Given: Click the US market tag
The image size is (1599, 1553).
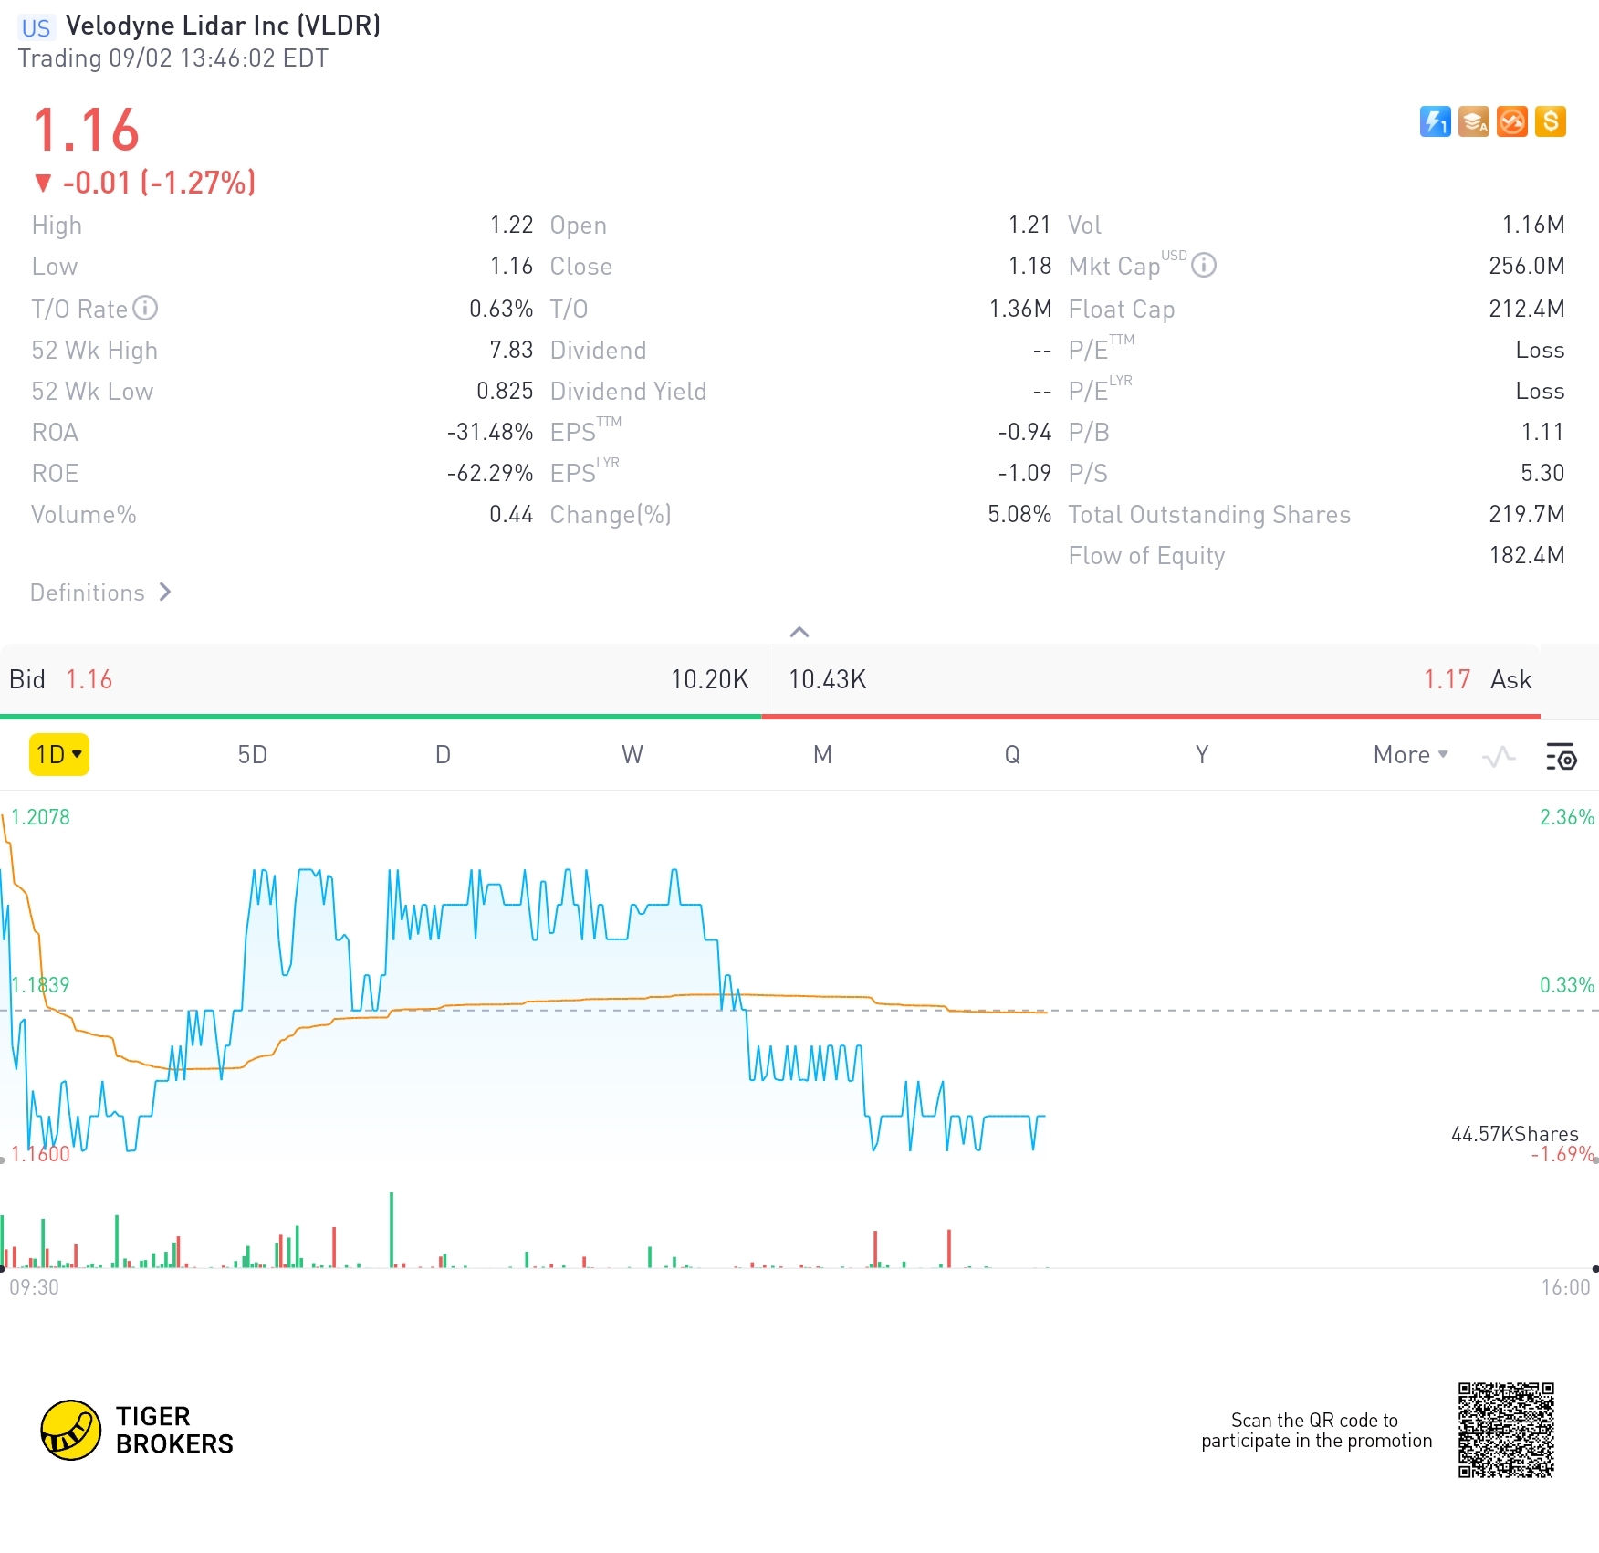Looking at the screenshot, I should pyautogui.click(x=37, y=27).
